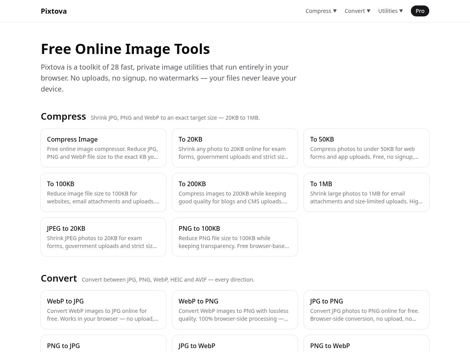
Task: Open the To 50KB compression card
Action: (x=367, y=148)
